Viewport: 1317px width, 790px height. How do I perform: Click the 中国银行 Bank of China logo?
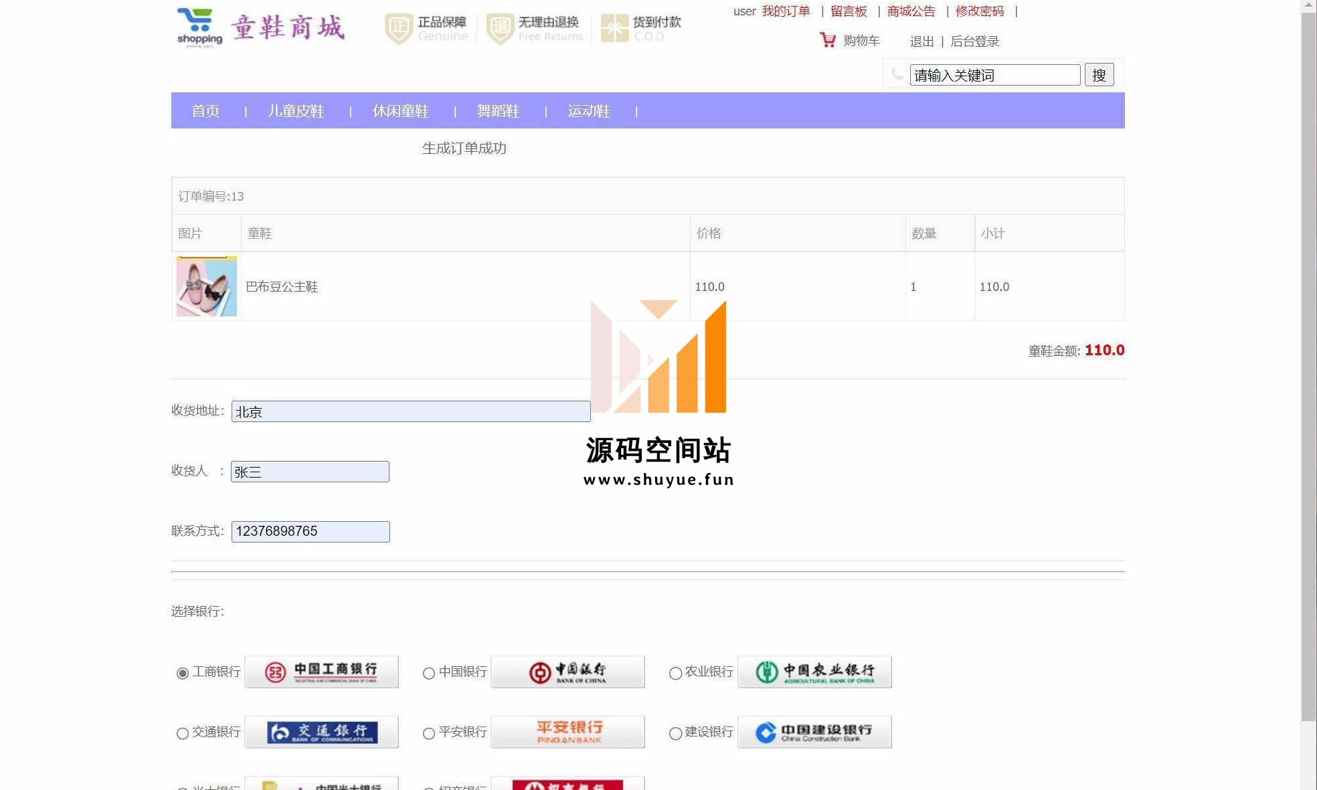click(x=568, y=672)
